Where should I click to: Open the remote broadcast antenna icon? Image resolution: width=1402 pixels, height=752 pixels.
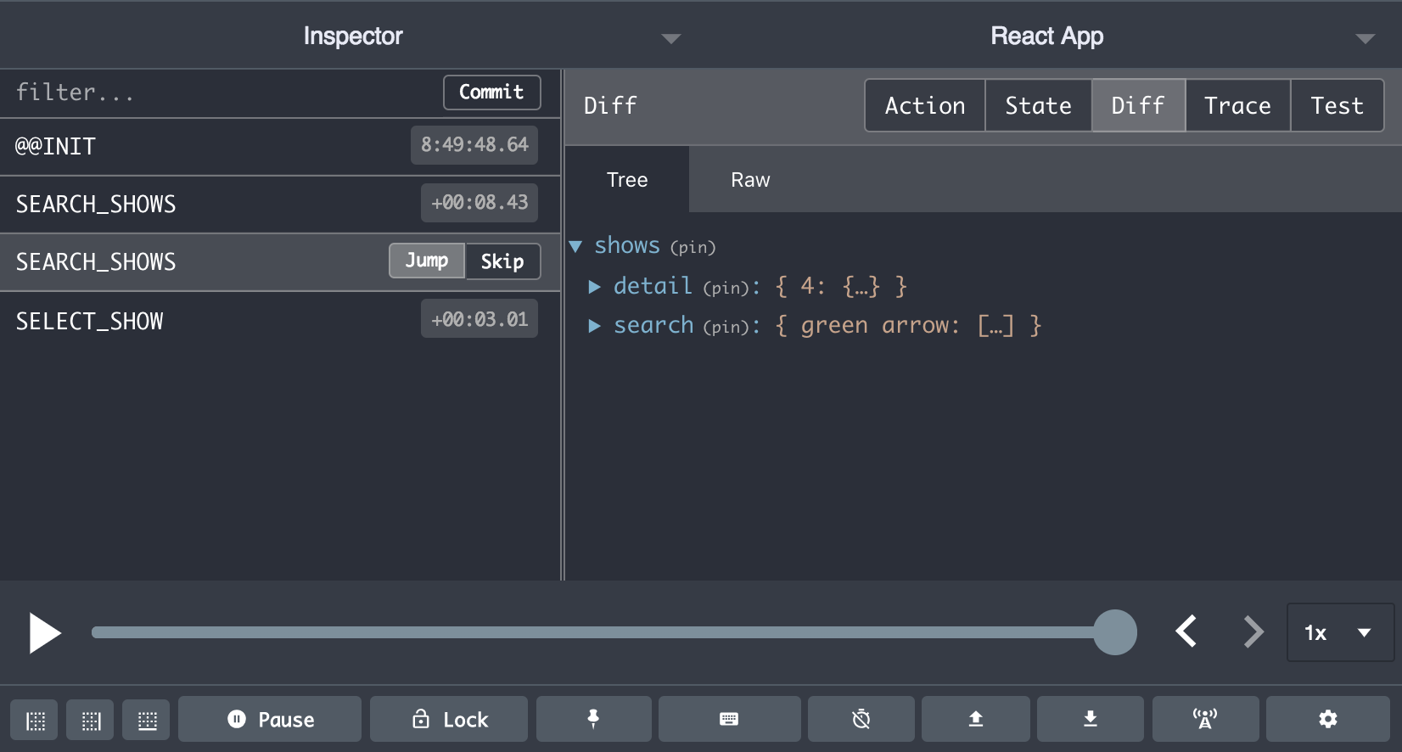coord(1204,720)
